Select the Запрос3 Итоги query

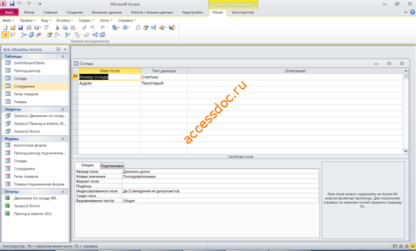pyautogui.click(x=27, y=131)
